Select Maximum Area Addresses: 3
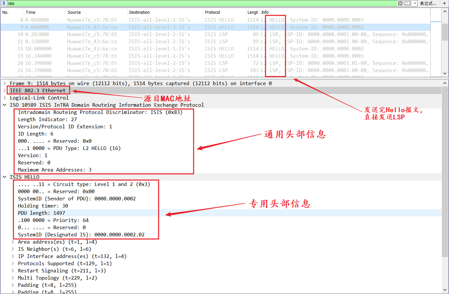 pyautogui.click(x=55, y=170)
